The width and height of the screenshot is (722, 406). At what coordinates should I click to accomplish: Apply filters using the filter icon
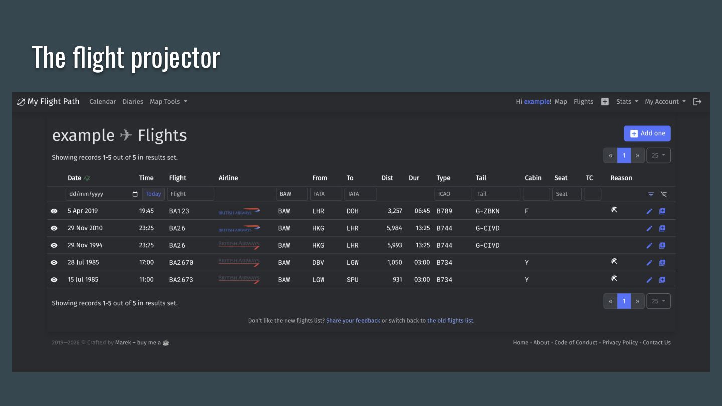(x=651, y=194)
